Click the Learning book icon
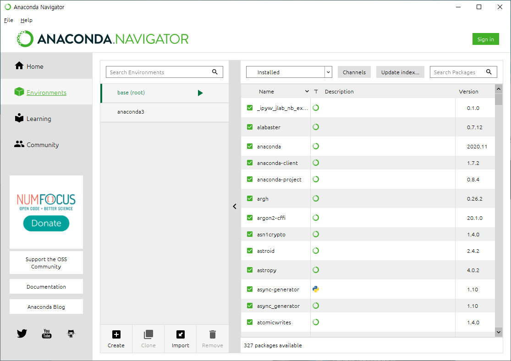The height and width of the screenshot is (361, 511). click(x=19, y=118)
